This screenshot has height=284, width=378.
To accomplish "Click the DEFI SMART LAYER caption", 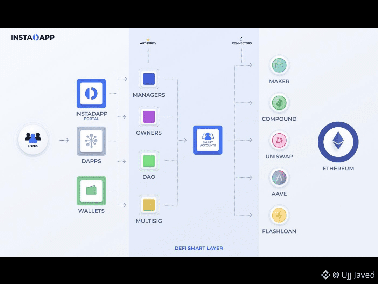I will click(x=199, y=248).
